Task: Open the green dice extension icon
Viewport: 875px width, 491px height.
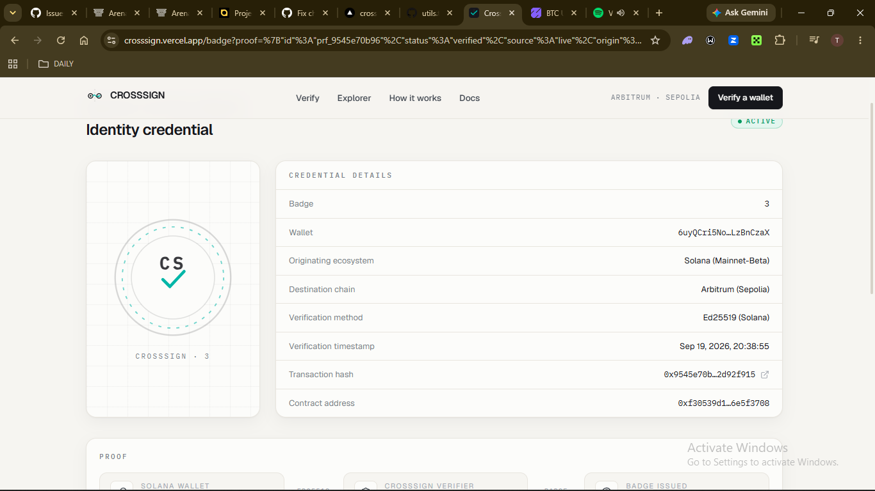Action: click(x=756, y=40)
